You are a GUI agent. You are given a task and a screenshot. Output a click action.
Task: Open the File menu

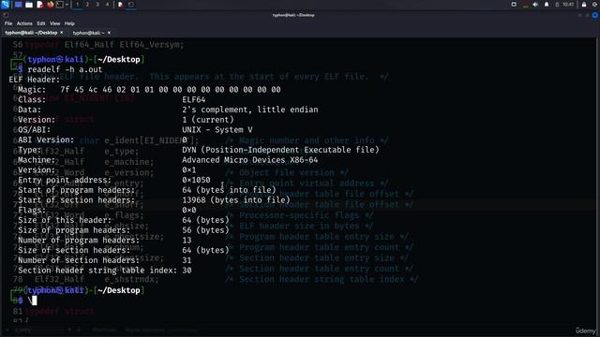coord(8,23)
